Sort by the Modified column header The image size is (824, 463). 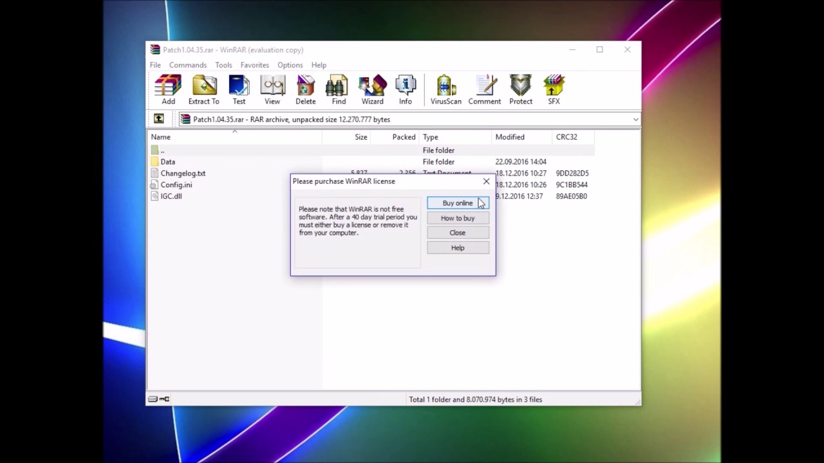(x=522, y=137)
